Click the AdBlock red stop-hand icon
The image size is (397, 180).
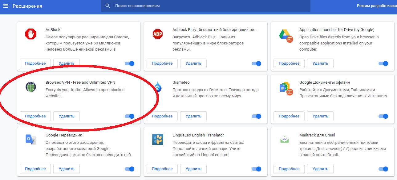(x=31, y=34)
